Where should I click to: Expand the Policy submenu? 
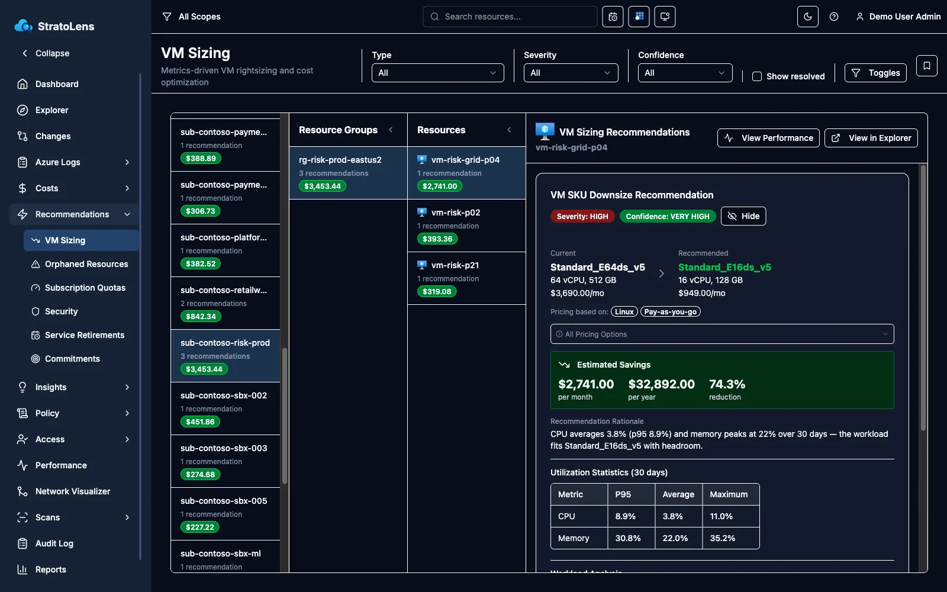[75, 413]
